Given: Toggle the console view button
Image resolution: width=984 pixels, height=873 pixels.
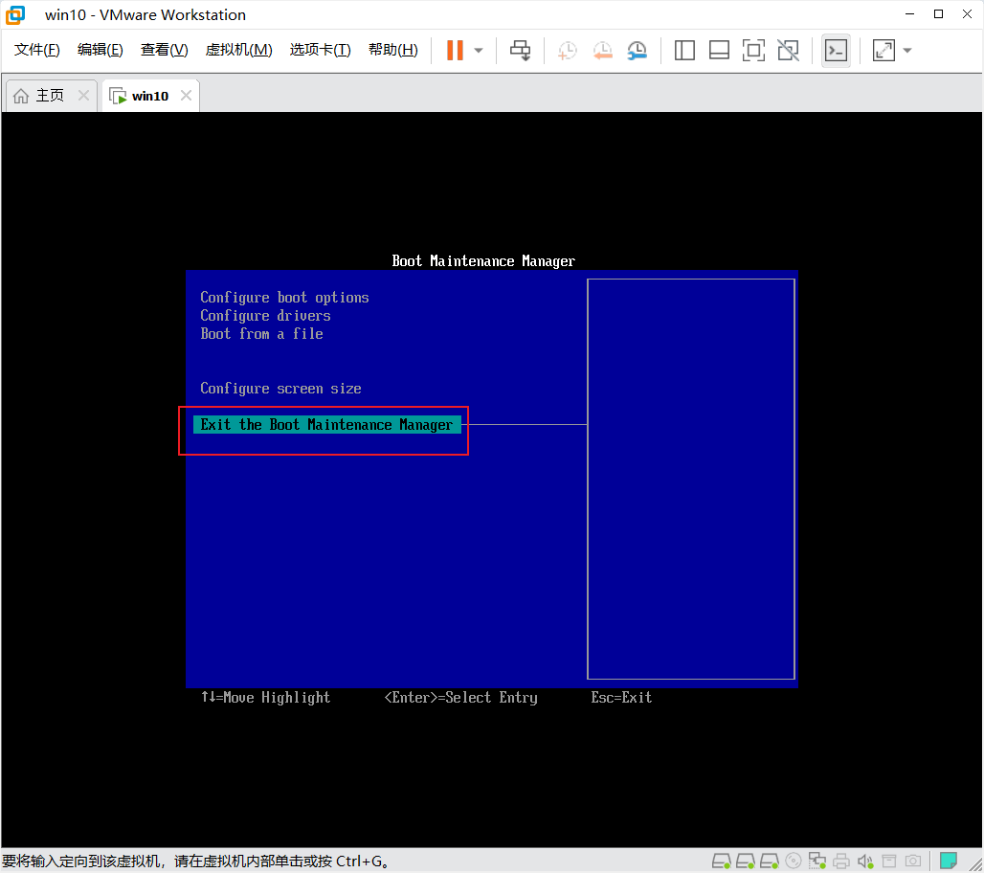Looking at the screenshot, I should (x=836, y=50).
